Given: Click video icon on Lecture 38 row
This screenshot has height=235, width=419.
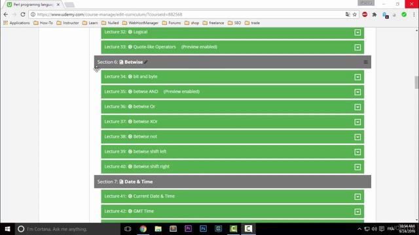Looking at the screenshot, I should 130,136.
